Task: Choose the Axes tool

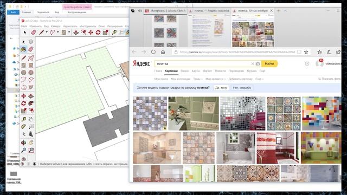Action: [23, 134]
